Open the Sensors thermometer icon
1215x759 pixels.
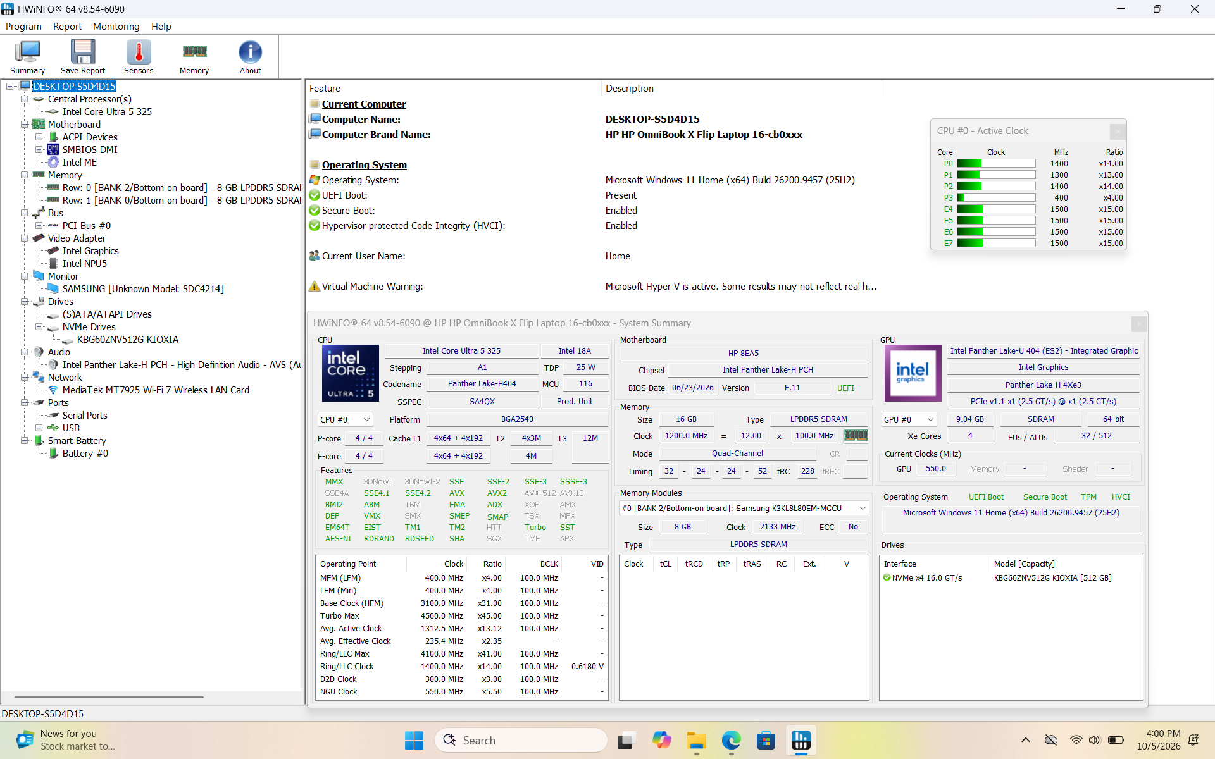pyautogui.click(x=139, y=57)
